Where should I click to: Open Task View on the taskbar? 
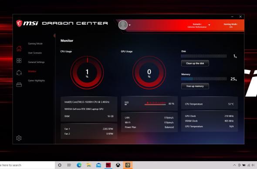pos(69,165)
